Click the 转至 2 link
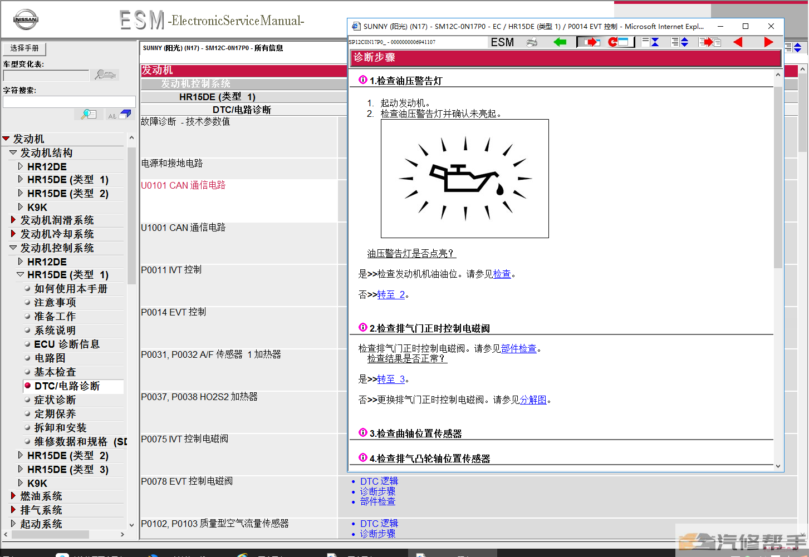Image resolution: width=809 pixels, height=557 pixels. point(391,294)
